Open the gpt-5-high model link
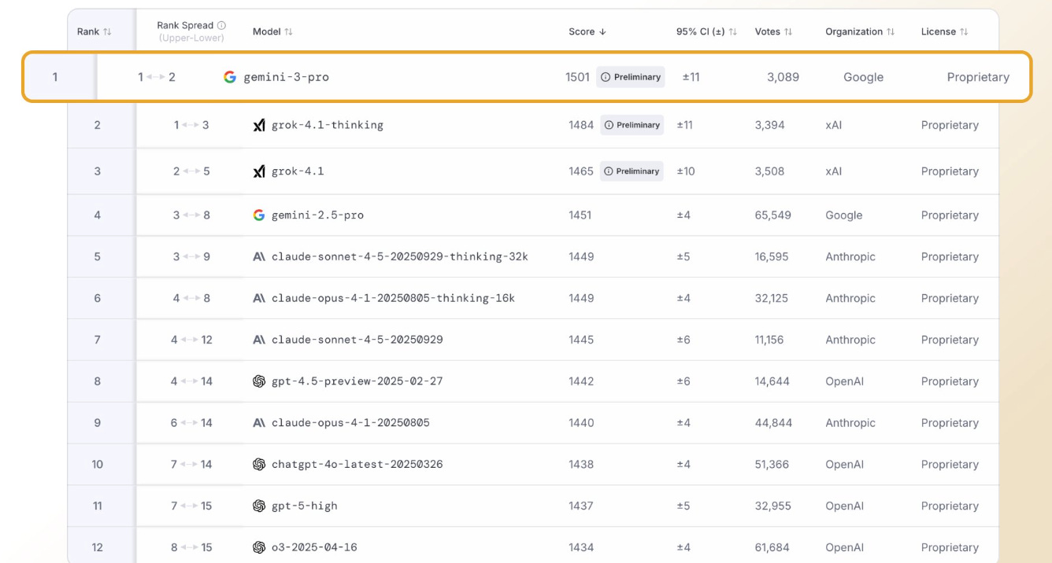The height and width of the screenshot is (563, 1052). [x=305, y=506]
